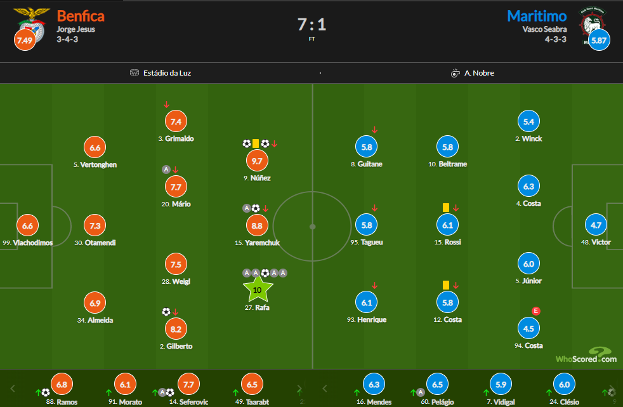Click yellow card icon above 15. Rossi
The width and height of the screenshot is (623, 407).
446,208
